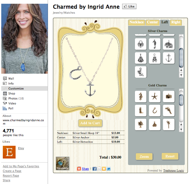Click the Facebook share icon
191x184 pixels.
[94, 169]
